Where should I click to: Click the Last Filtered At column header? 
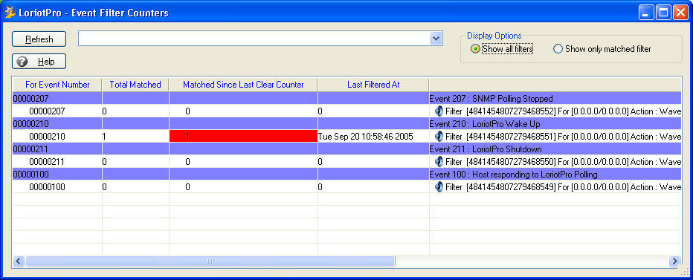(373, 85)
